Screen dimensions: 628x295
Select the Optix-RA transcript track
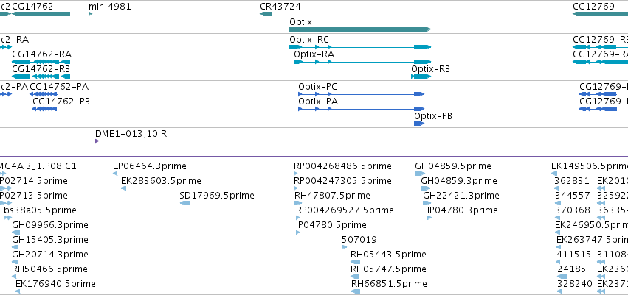tap(362, 62)
